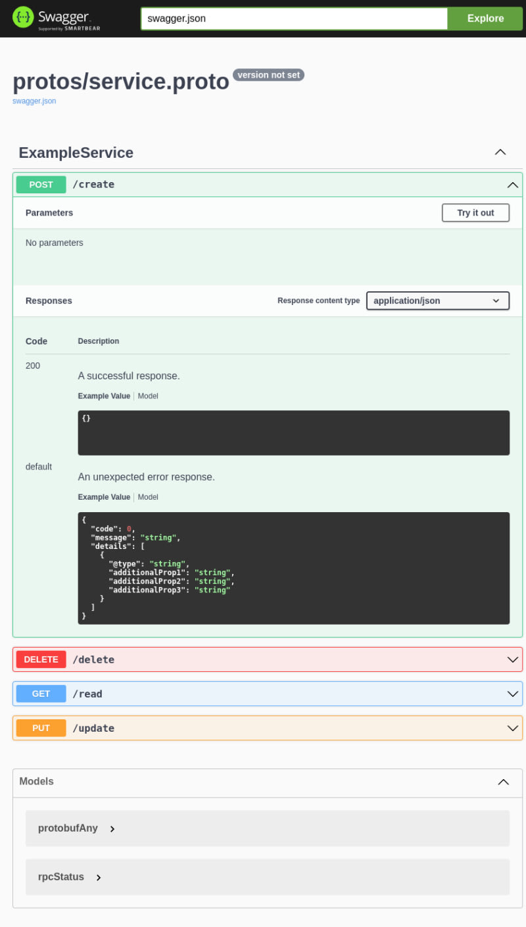Click the /create path text
The height and width of the screenshot is (927, 526).
pyautogui.click(x=93, y=185)
